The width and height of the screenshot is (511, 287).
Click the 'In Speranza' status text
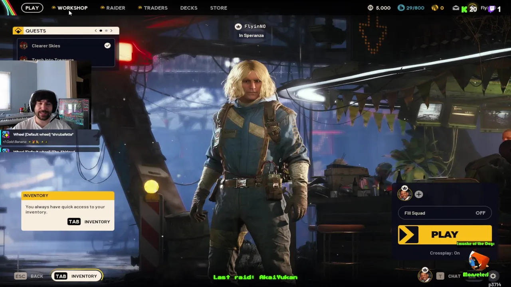(x=251, y=35)
